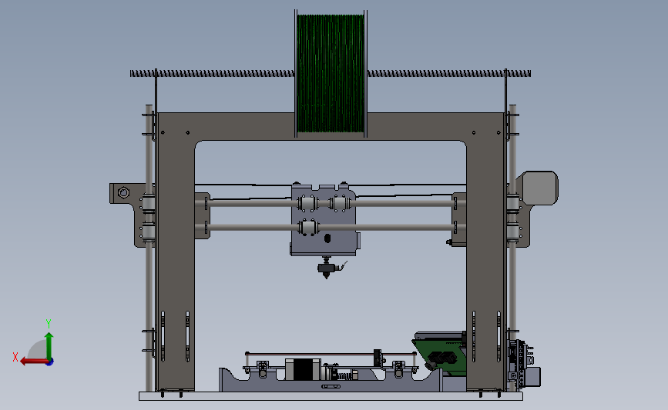The width and height of the screenshot is (668, 410).
Task: Select the black striped stepper motor under the bed
Action: 302,369
